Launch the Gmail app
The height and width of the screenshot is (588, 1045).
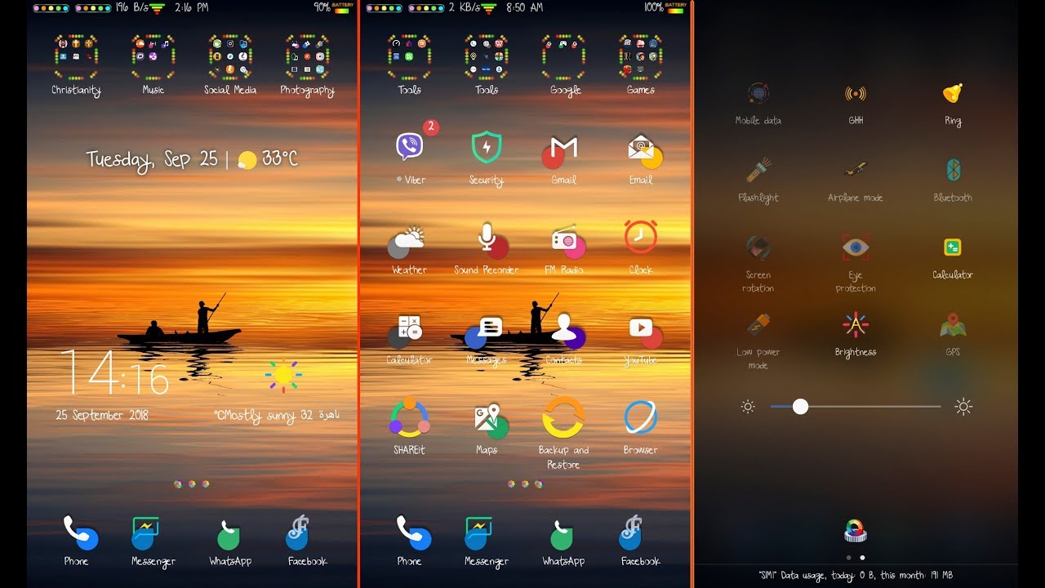point(563,150)
